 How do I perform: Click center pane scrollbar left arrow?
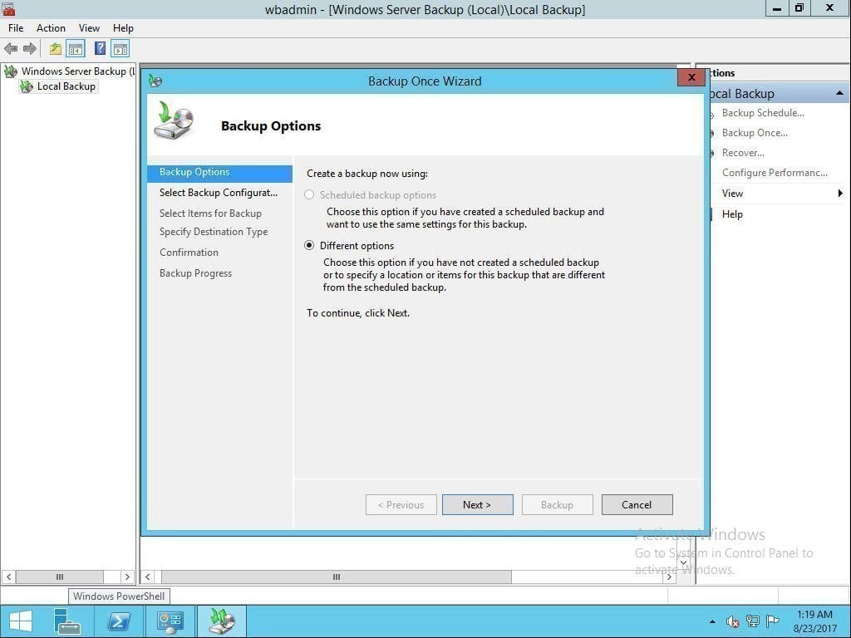tap(148, 577)
